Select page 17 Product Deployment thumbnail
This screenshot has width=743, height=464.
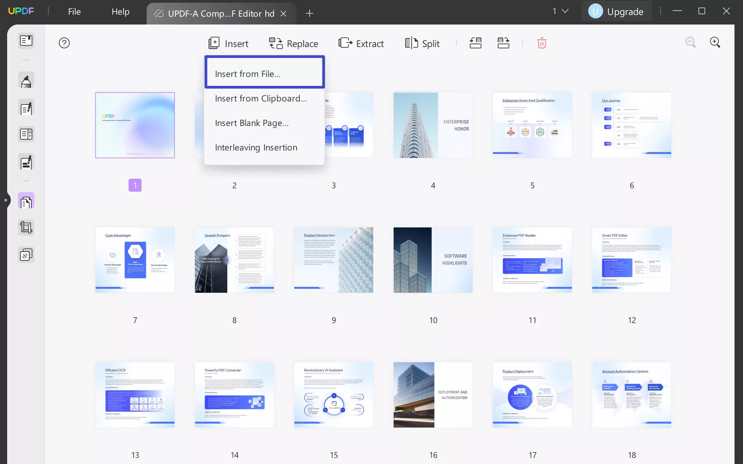tap(532, 395)
